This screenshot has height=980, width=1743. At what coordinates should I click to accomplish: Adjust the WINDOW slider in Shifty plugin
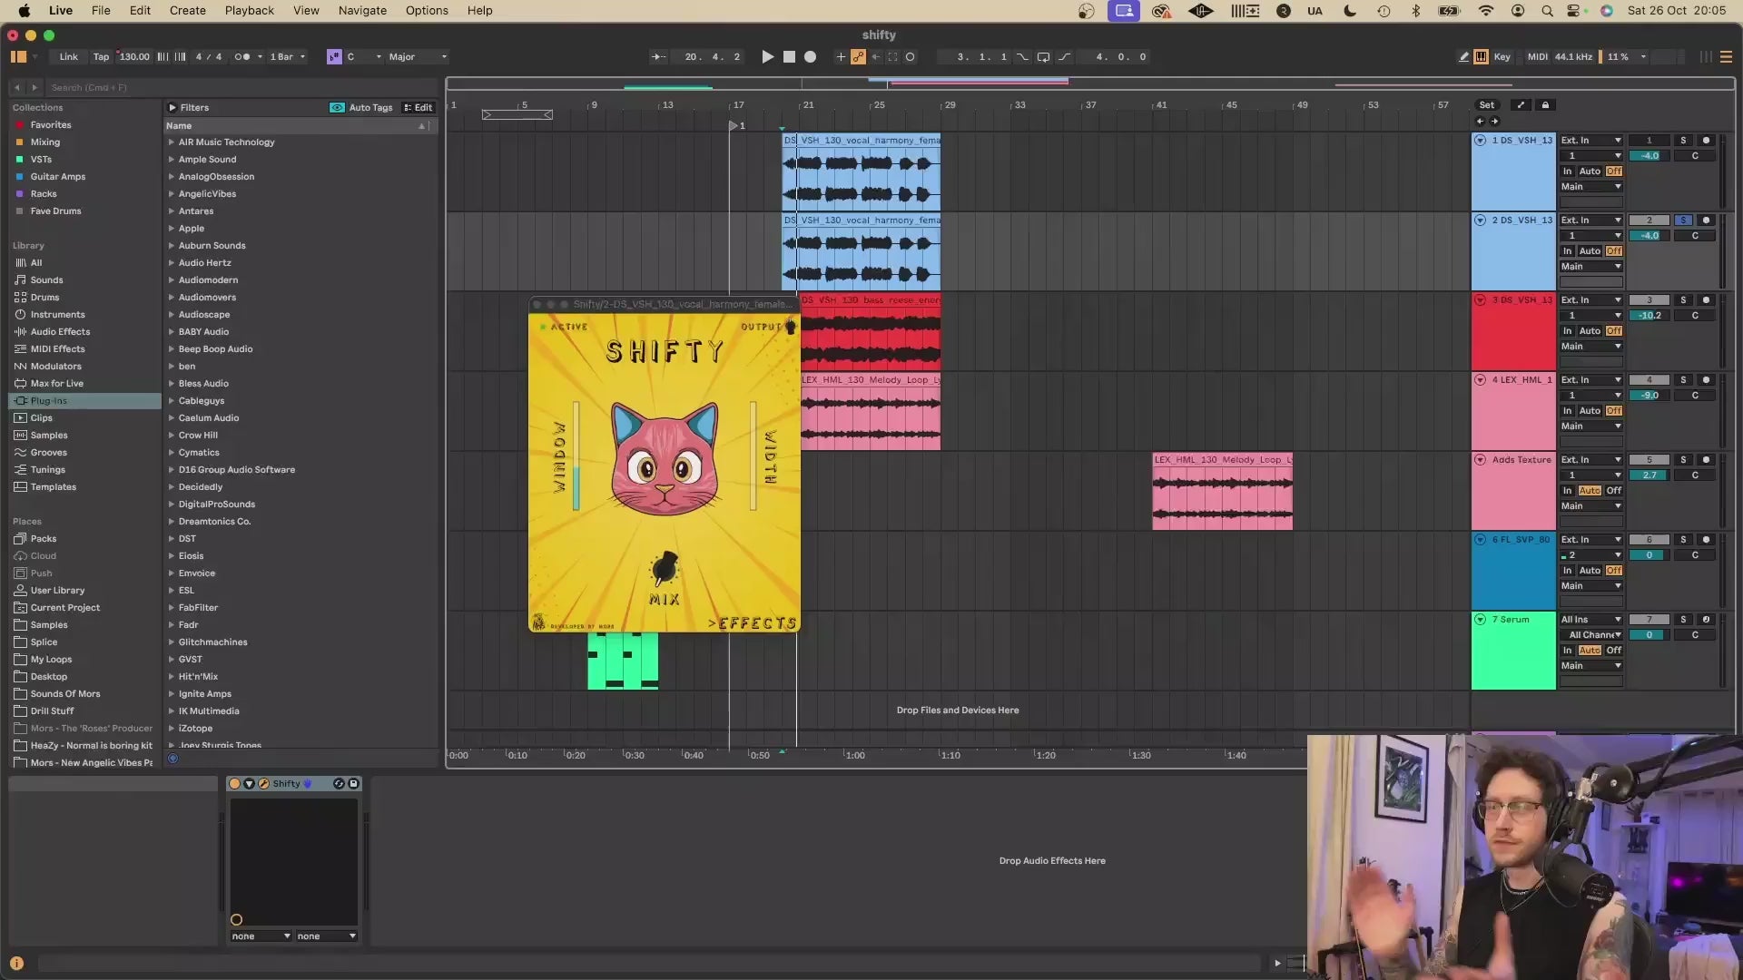point(576,456)
